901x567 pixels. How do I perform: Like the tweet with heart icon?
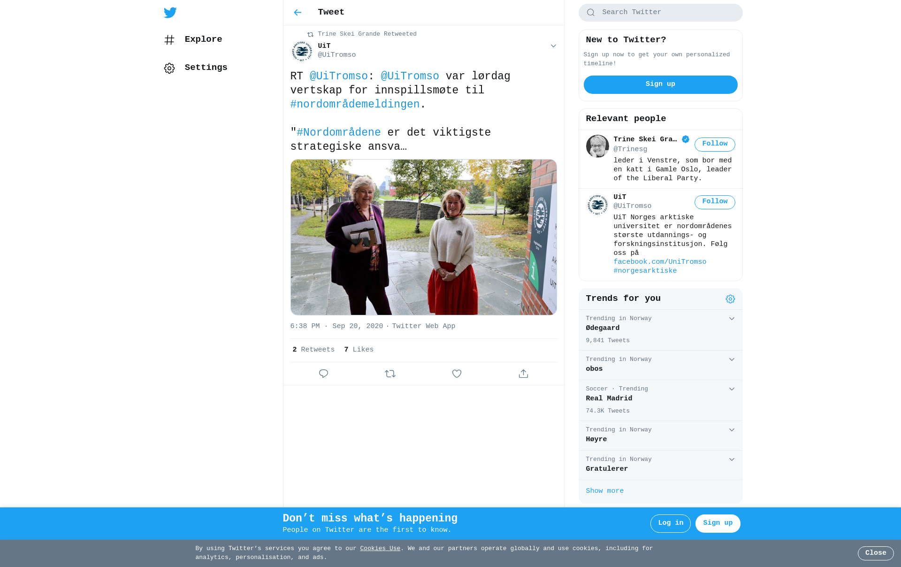pyautogui.click(x=457, y=374)
